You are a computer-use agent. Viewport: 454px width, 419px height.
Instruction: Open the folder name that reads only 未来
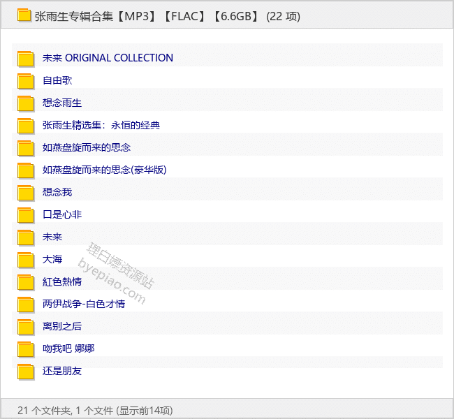[x=52, y=237]
